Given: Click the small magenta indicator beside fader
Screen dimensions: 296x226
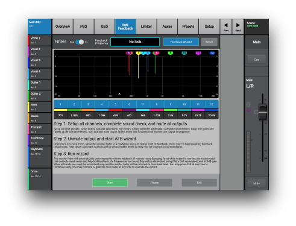Looking at the screenshot, I should 248,110.
